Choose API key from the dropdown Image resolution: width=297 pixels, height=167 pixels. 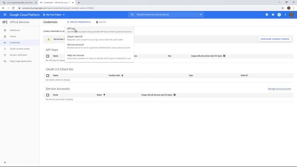click(x=99, y=30)
